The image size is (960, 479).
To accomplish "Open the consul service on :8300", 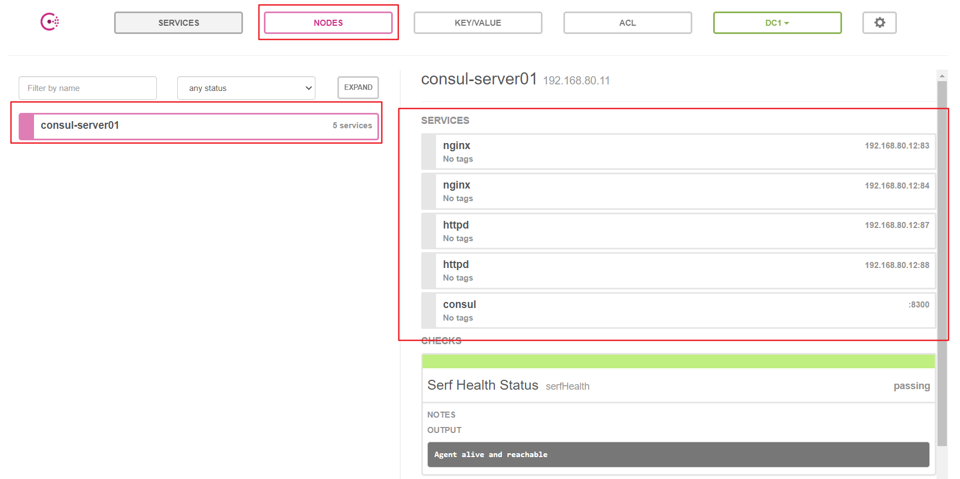I will [679, 311].
